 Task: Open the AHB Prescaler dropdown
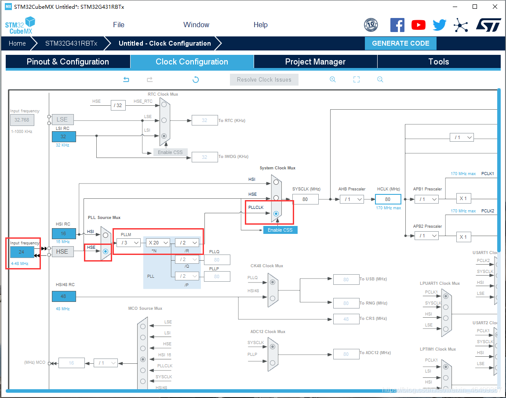[352, 199]
